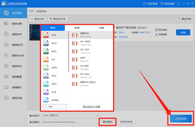Select the MP4 format icon
195x127 pixels.
pyautogui.click(x=46, y=35)
